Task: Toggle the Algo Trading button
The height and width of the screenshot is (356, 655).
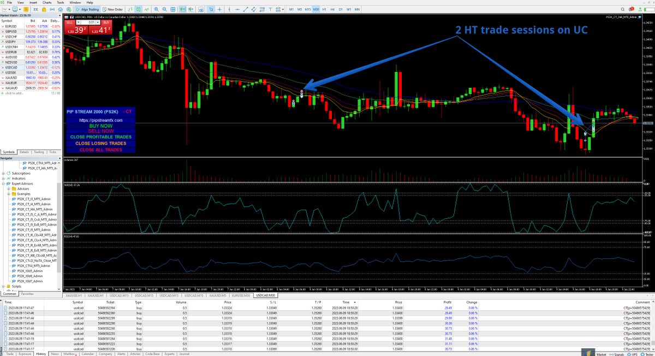Action: point(87,9)
